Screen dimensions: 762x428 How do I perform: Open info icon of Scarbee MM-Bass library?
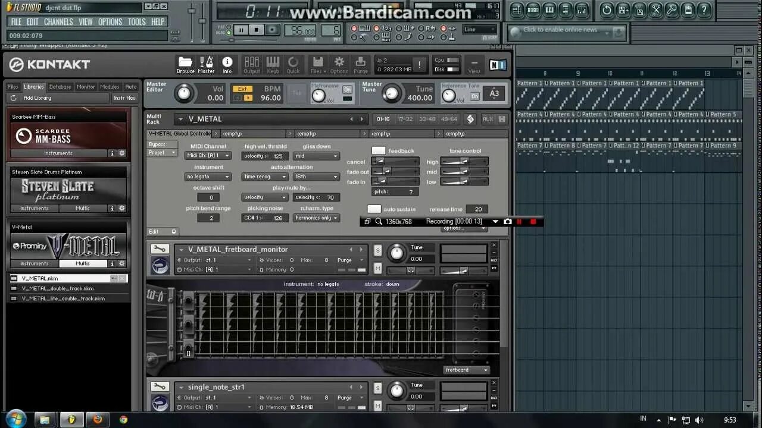click(x=112, y=153)
